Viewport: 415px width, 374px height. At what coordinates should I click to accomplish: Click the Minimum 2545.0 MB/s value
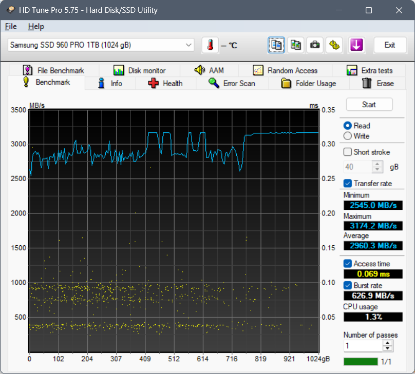point(373,205)
